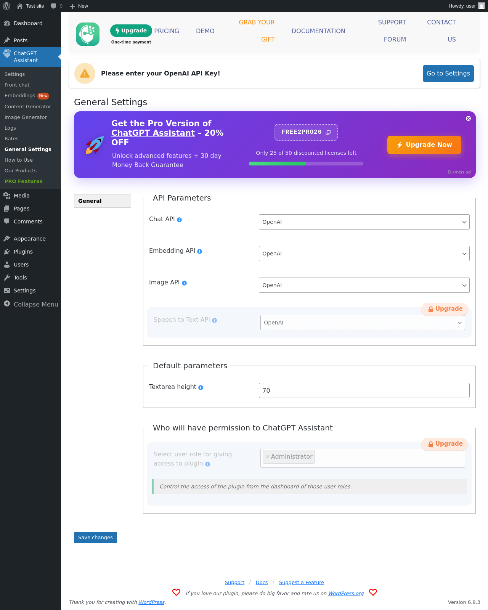The height and width of the screenshot is (610, 488).
Task: Click the Save changes button
Action: (x=95, y=538)
